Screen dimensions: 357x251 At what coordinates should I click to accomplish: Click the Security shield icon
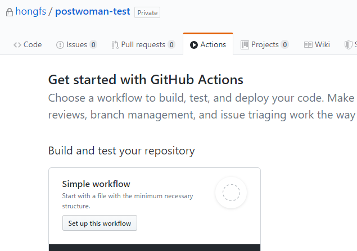(349, 45)
